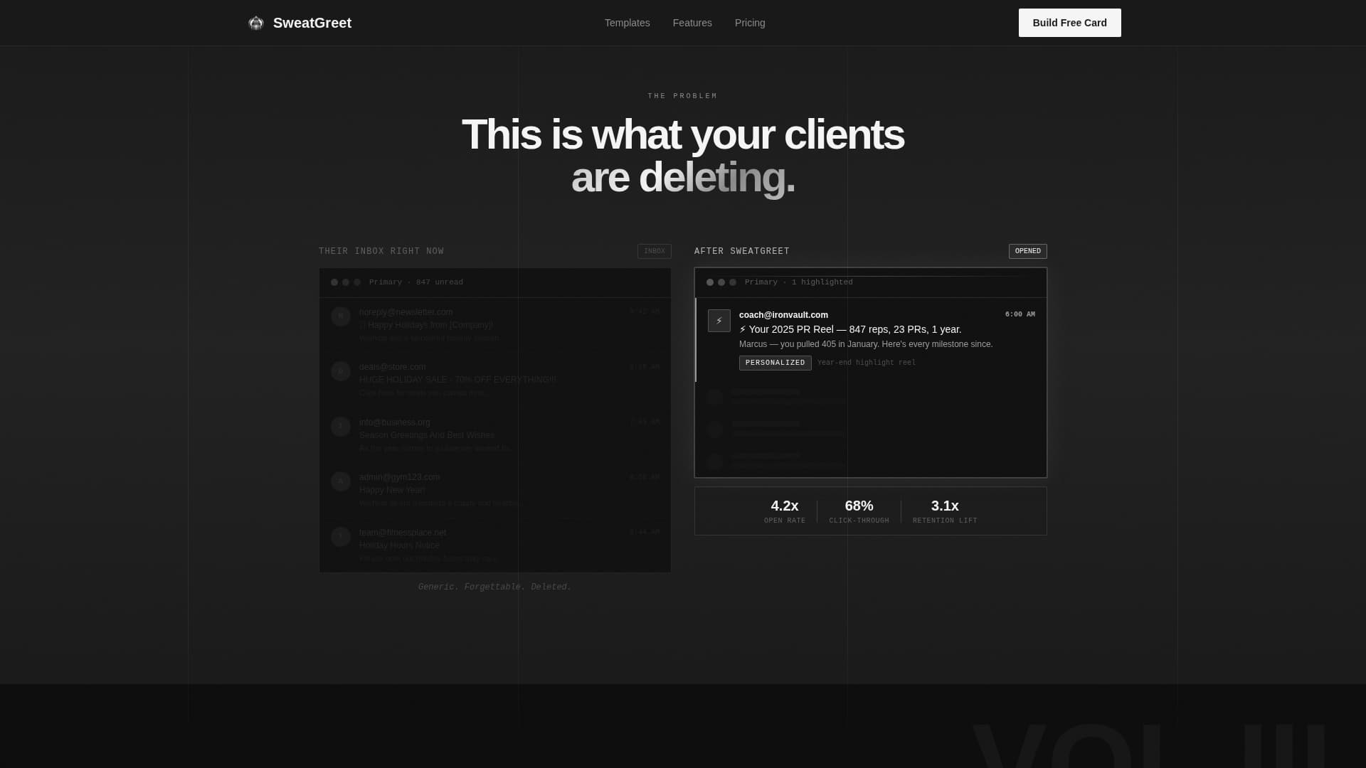The width and height of the screenshot is (1366, 768).
Task: Click the Happy New Year subject
Action: (x=392, y=490)
